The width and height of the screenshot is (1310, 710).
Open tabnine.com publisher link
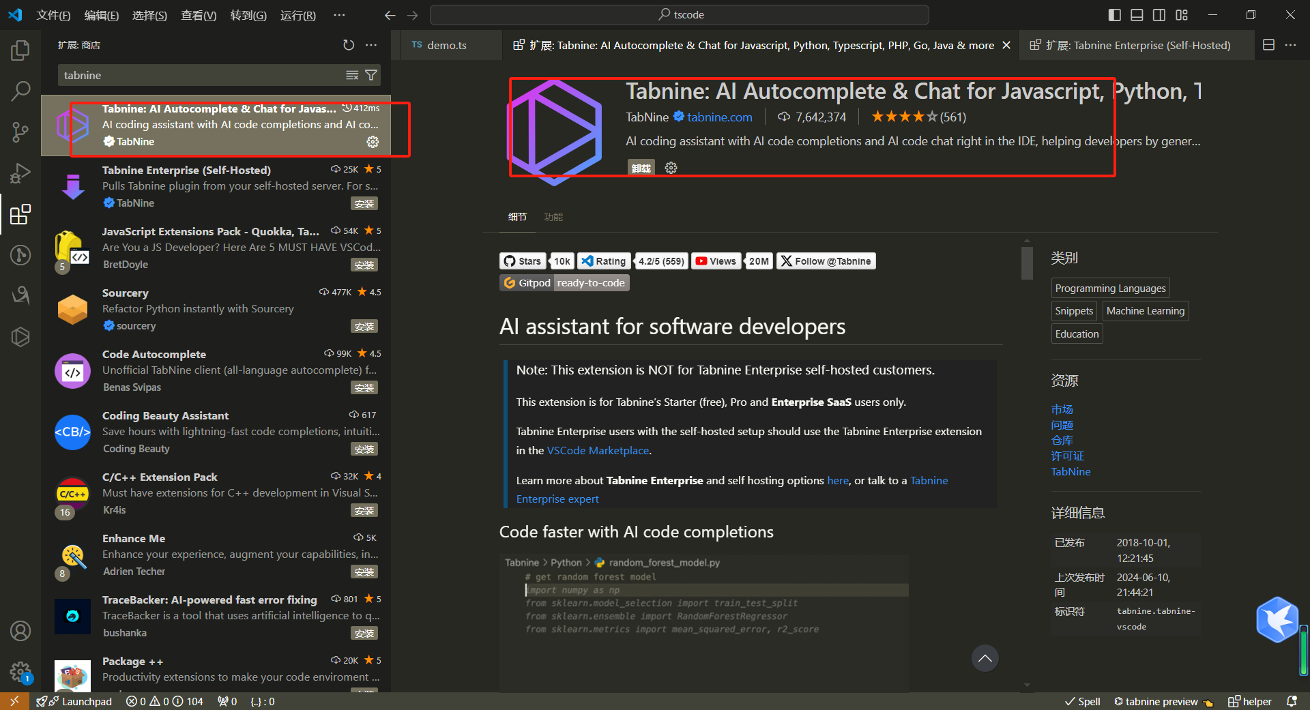pyautogui.click(x=719, y=117)
